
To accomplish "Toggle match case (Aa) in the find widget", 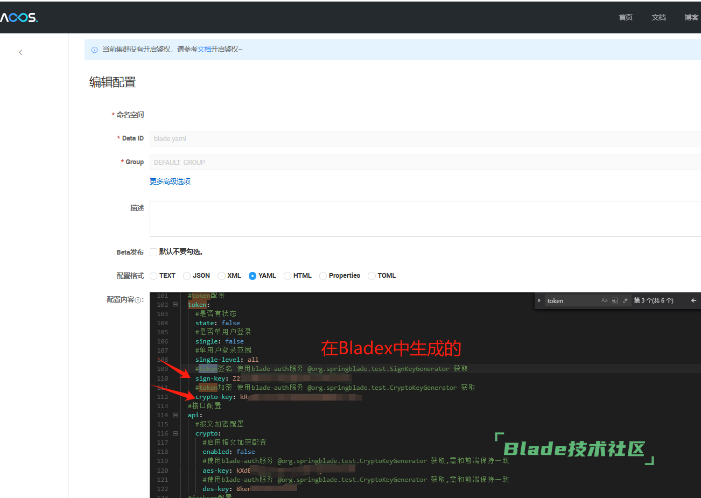I will [605, 300].
